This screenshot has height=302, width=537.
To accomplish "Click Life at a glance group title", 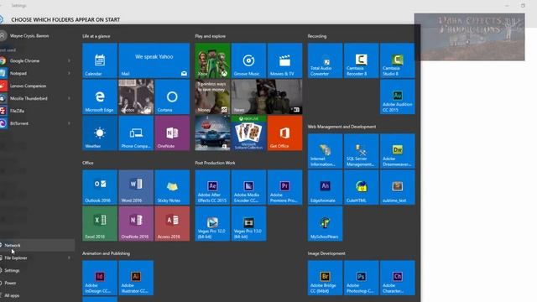I will click(x=96, y=36).
